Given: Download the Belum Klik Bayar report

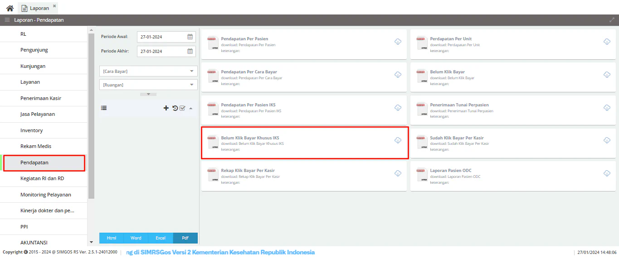Looking at the screenshot, I should [607, 75].
